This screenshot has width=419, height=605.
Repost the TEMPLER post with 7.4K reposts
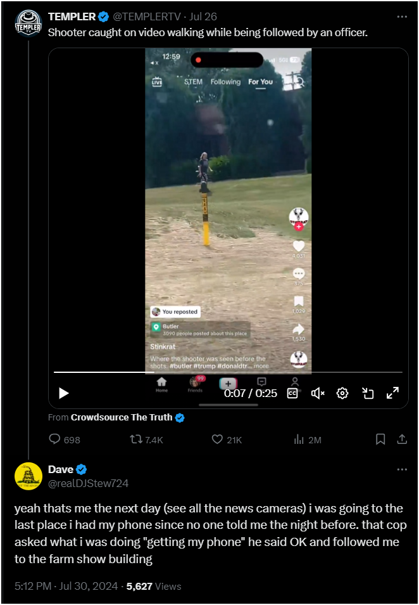(x=146, y=439)
